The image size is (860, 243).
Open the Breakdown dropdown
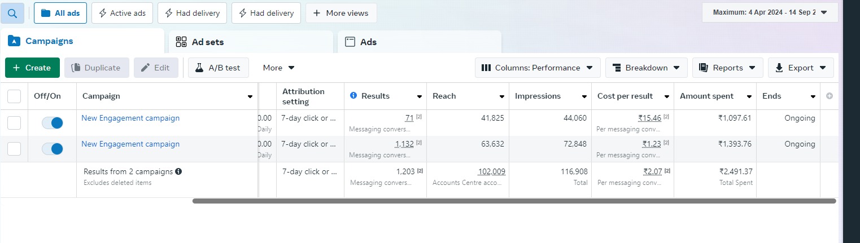click(x=646, y=68)
